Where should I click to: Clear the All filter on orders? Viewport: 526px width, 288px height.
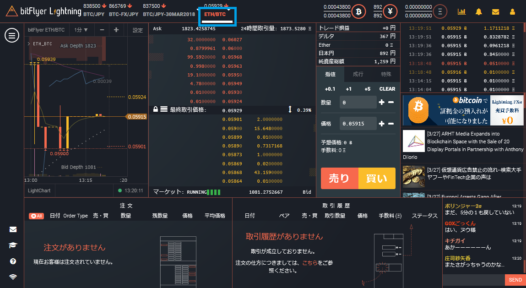pyautogui.click(x=37, y=216)
